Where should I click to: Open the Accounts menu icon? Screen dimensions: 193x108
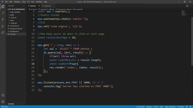[3, 95]
